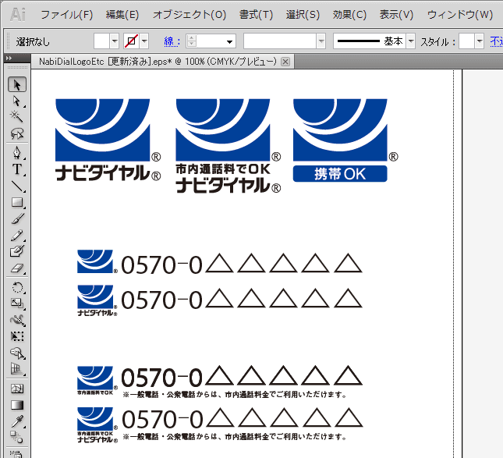The width and height of the screenshot is (503, 458).
Task: Select the Pen tool
Action: [17, 152]
